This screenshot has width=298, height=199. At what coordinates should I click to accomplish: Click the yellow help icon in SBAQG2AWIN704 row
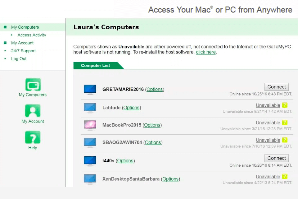click(x=285, y=140)
